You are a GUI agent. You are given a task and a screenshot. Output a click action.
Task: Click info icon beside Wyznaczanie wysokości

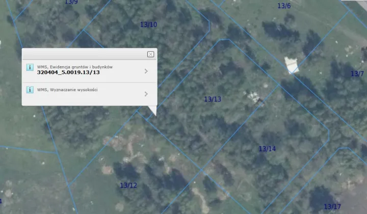(x=30, y=90)
